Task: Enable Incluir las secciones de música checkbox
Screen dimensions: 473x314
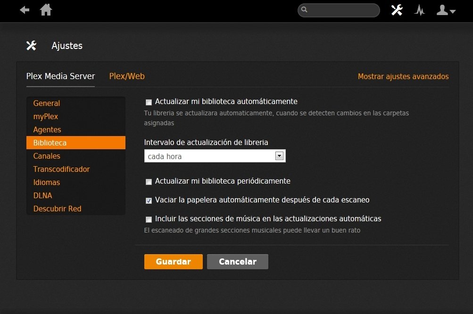Action: click(x=149, y=219)
